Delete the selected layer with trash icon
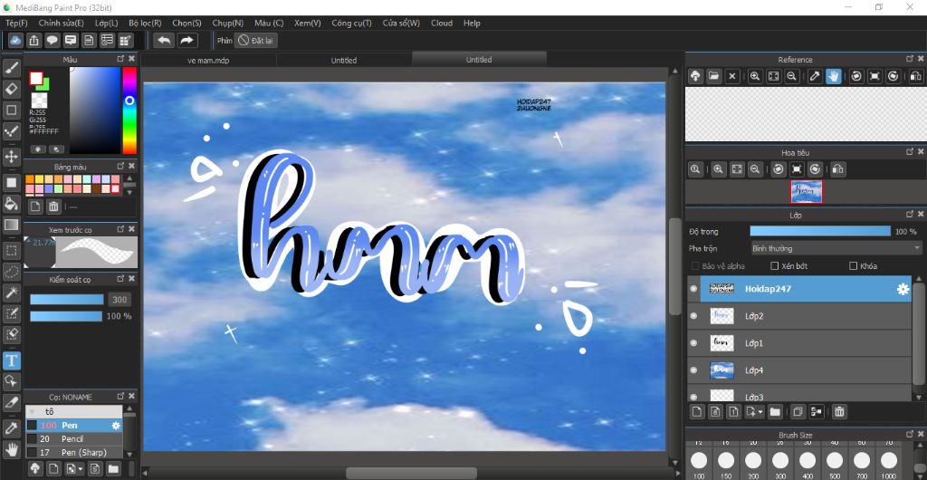Image resolution: width=927 pixels, height=480 pixels. point(839,411)
